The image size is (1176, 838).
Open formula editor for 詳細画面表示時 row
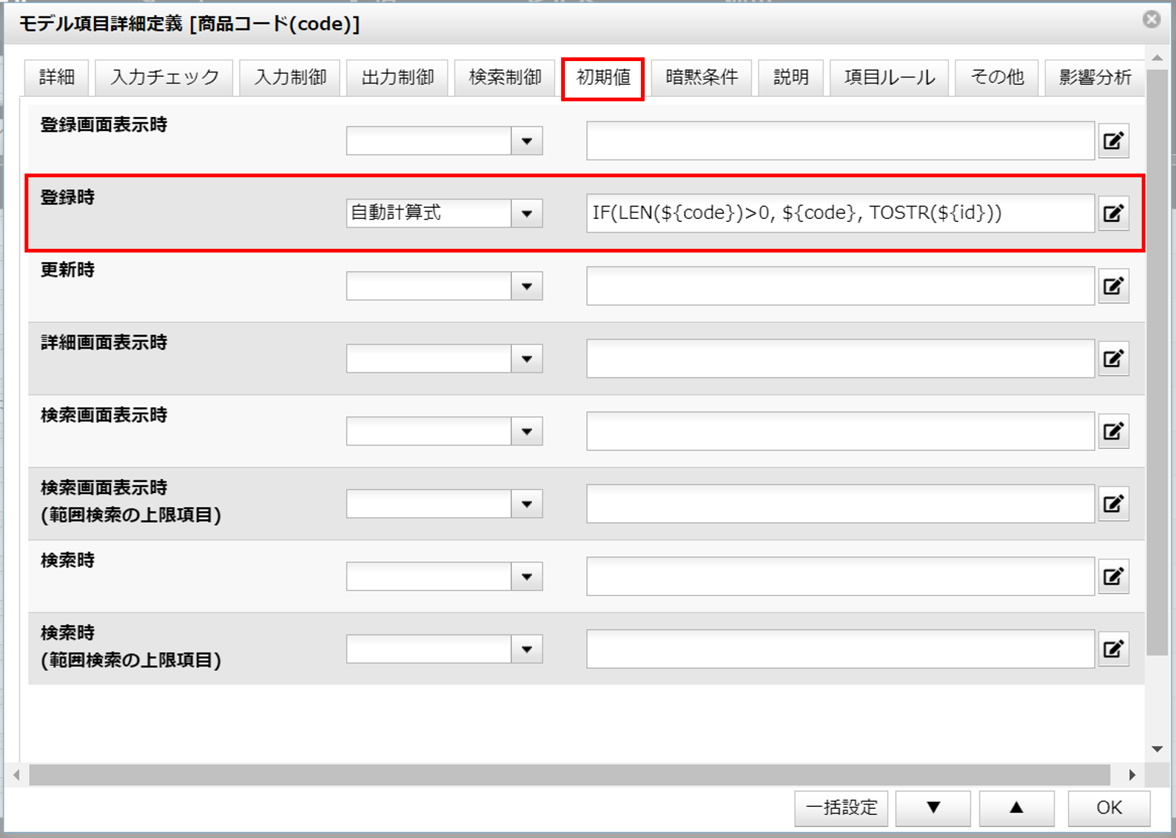[x=1113, y=359]
